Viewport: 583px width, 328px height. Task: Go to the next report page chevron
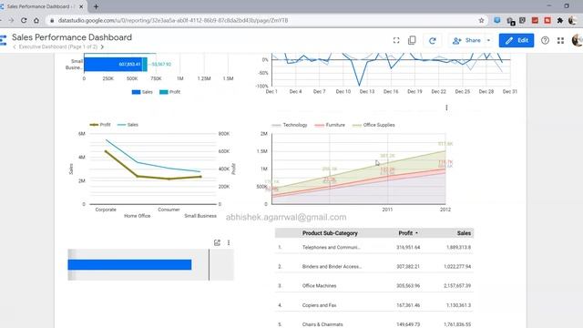(102, 46)
